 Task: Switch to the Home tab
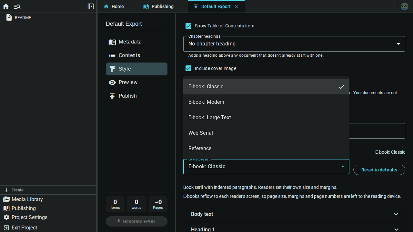[x=114, y=6]
